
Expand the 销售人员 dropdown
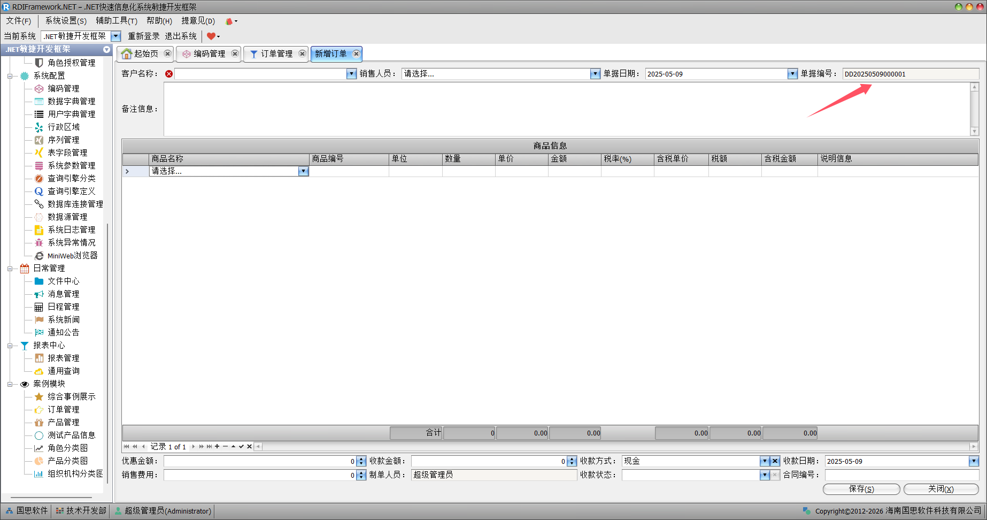(x=595, y=74)
